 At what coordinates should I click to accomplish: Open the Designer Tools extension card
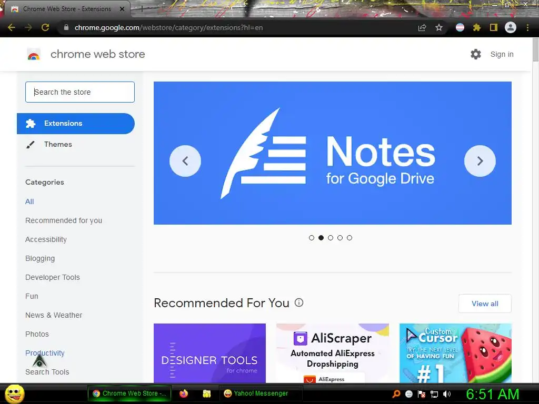pyautogui.click(x=209, y=353)
